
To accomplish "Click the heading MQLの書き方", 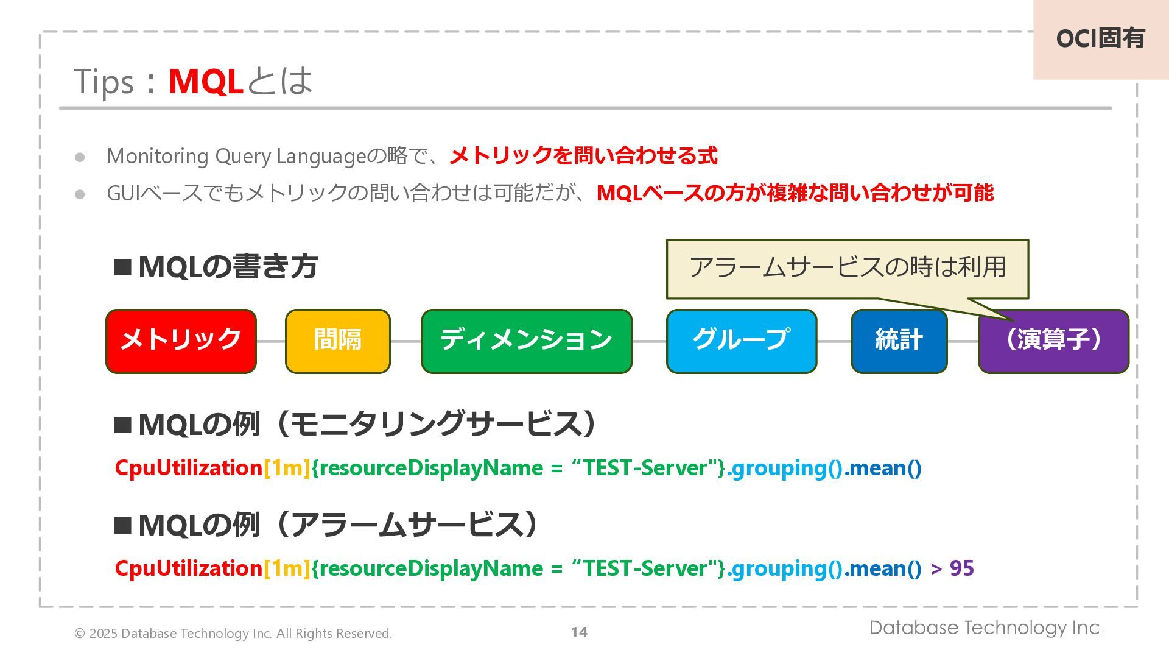I will [216, 266].
